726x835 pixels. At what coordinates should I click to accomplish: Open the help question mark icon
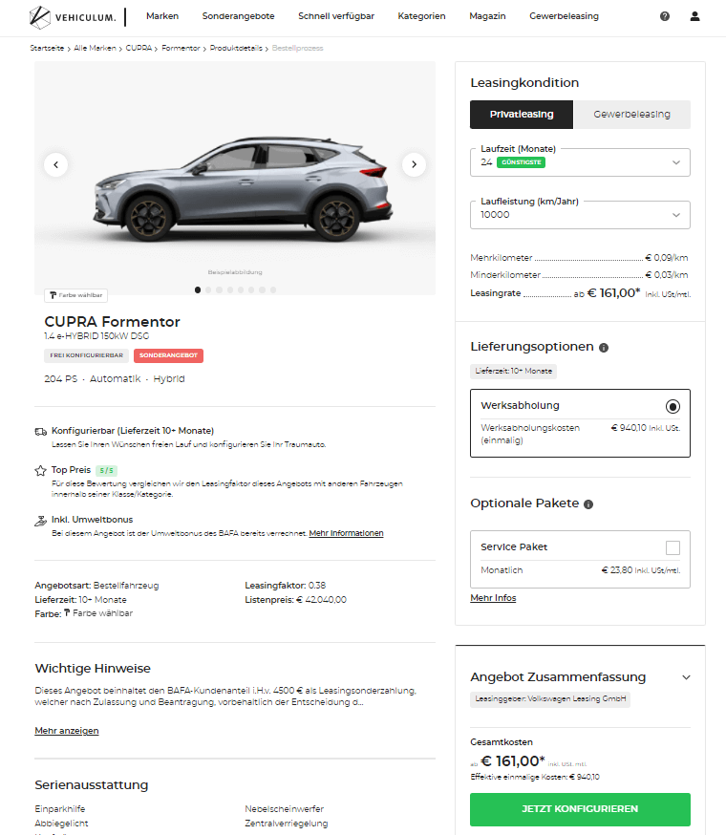pos(665,16)
